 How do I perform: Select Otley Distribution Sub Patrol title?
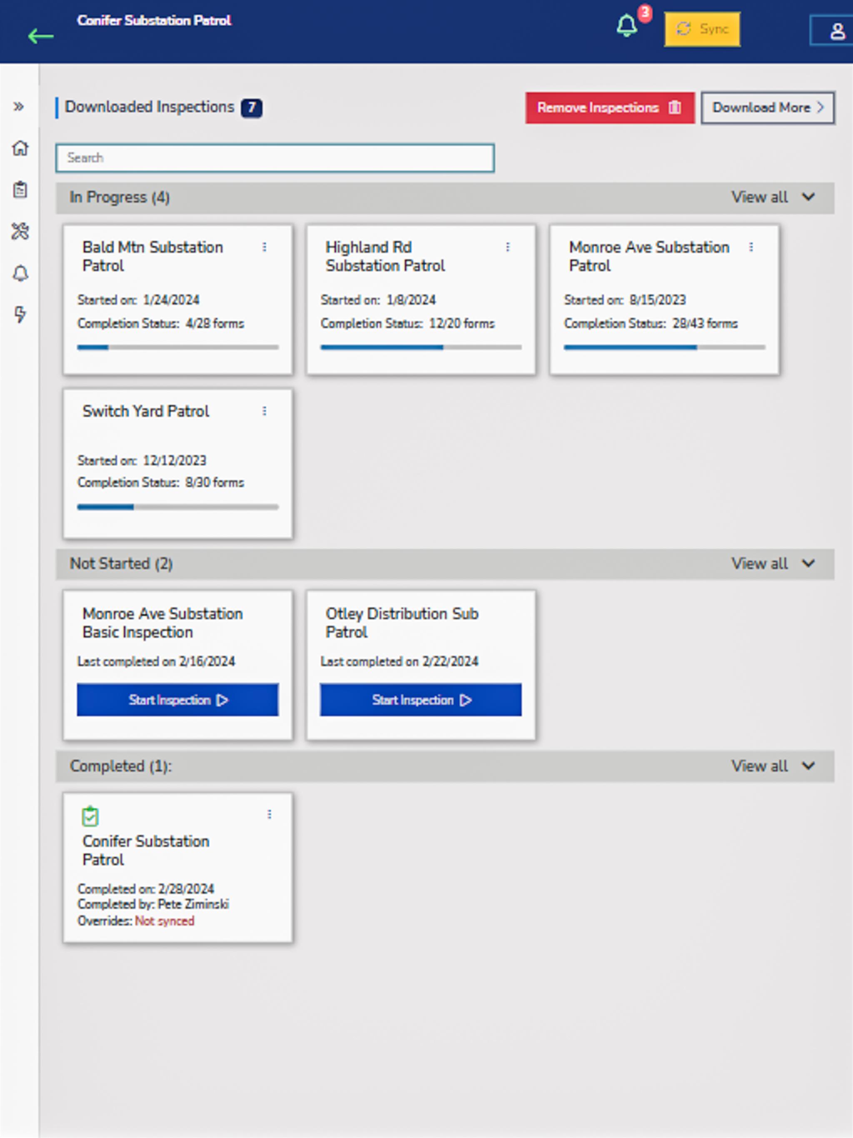pyautogui.click(x=402, y=622)
